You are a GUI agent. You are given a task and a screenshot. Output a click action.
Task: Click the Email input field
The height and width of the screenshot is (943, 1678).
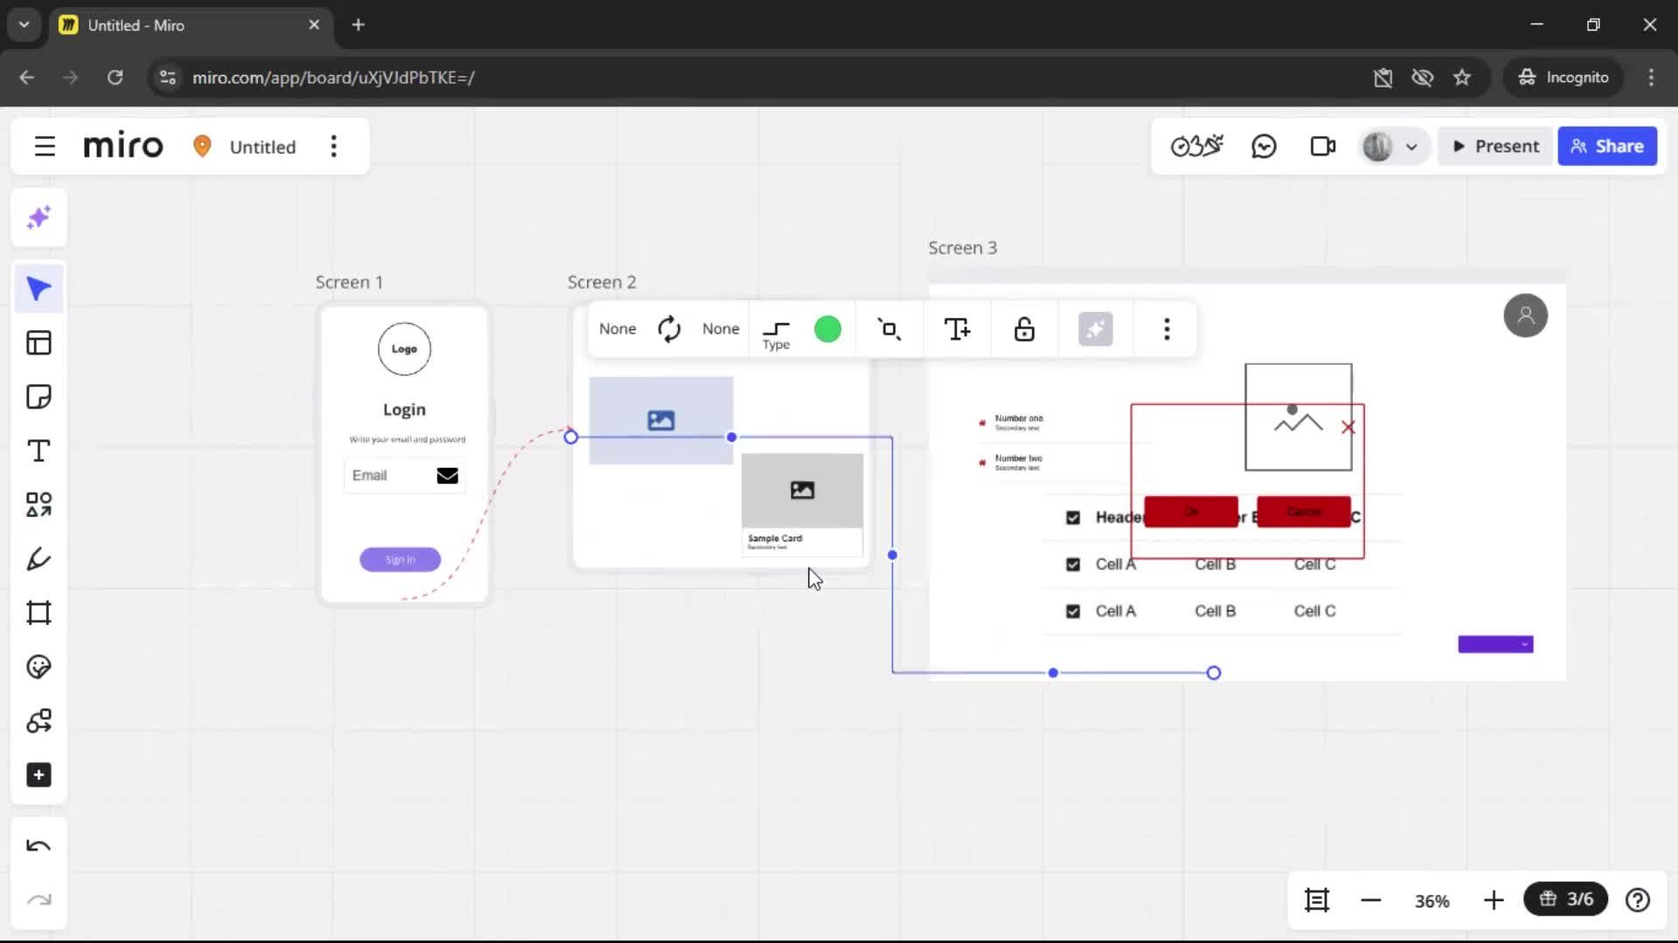405,476
